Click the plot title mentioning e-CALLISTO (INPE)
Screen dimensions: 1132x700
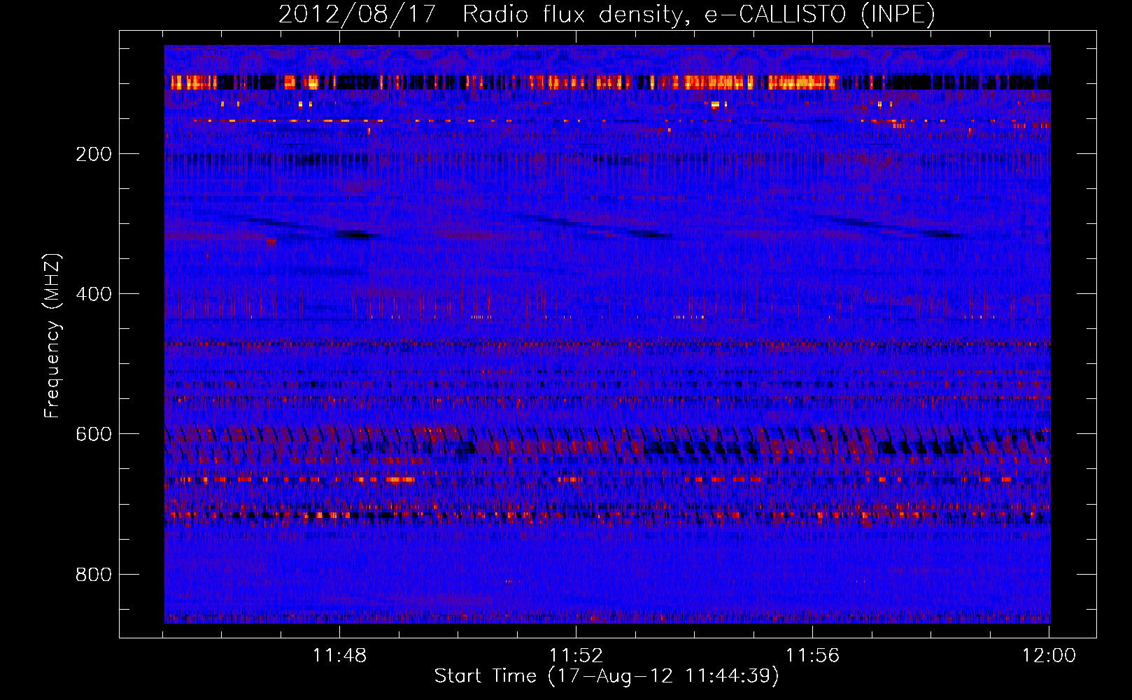coord(607,14)
